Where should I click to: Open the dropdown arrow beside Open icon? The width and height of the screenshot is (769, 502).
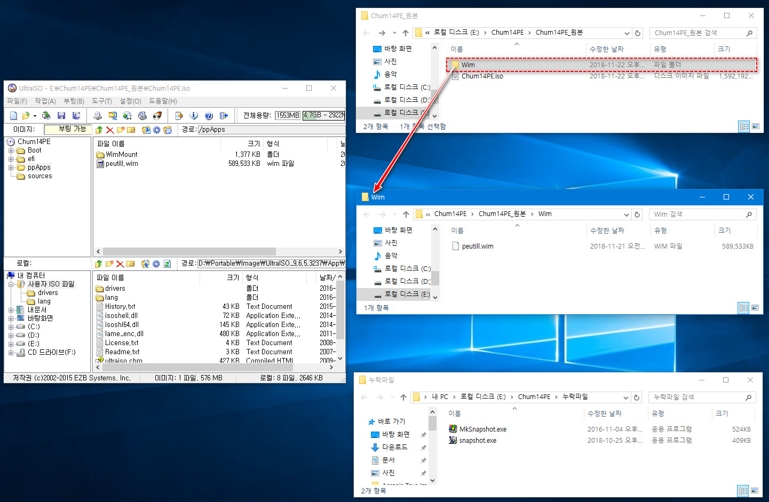pos(35,116)
